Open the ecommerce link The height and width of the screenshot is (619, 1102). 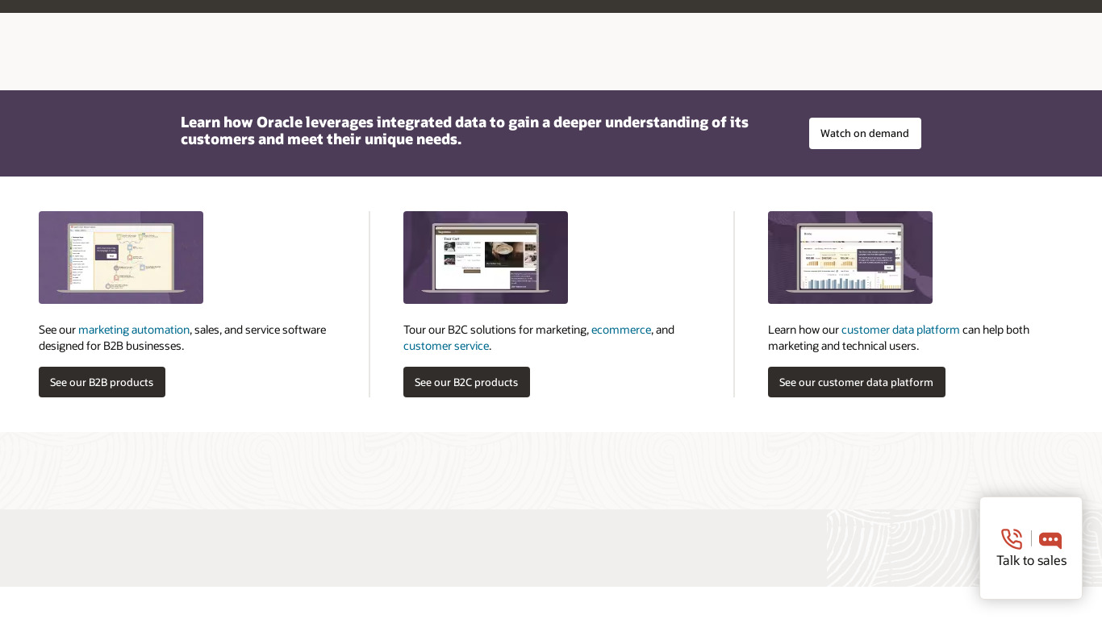point(621,330)
